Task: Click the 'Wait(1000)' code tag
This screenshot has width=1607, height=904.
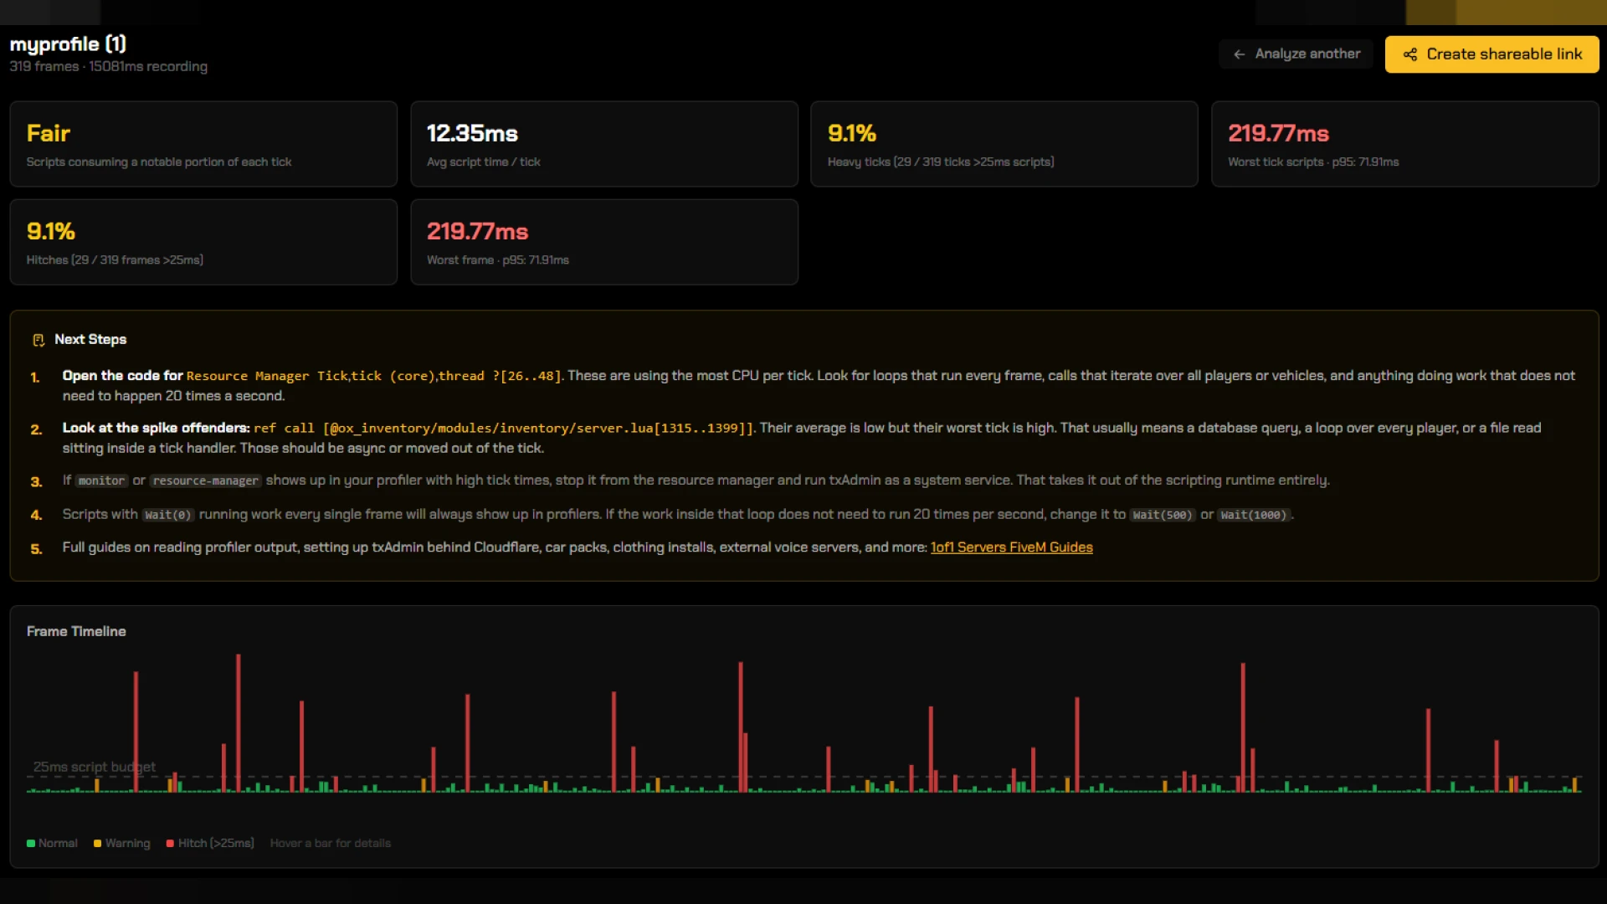Action: 1254,515
